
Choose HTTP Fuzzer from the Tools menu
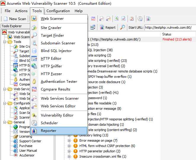click(59, 74)
